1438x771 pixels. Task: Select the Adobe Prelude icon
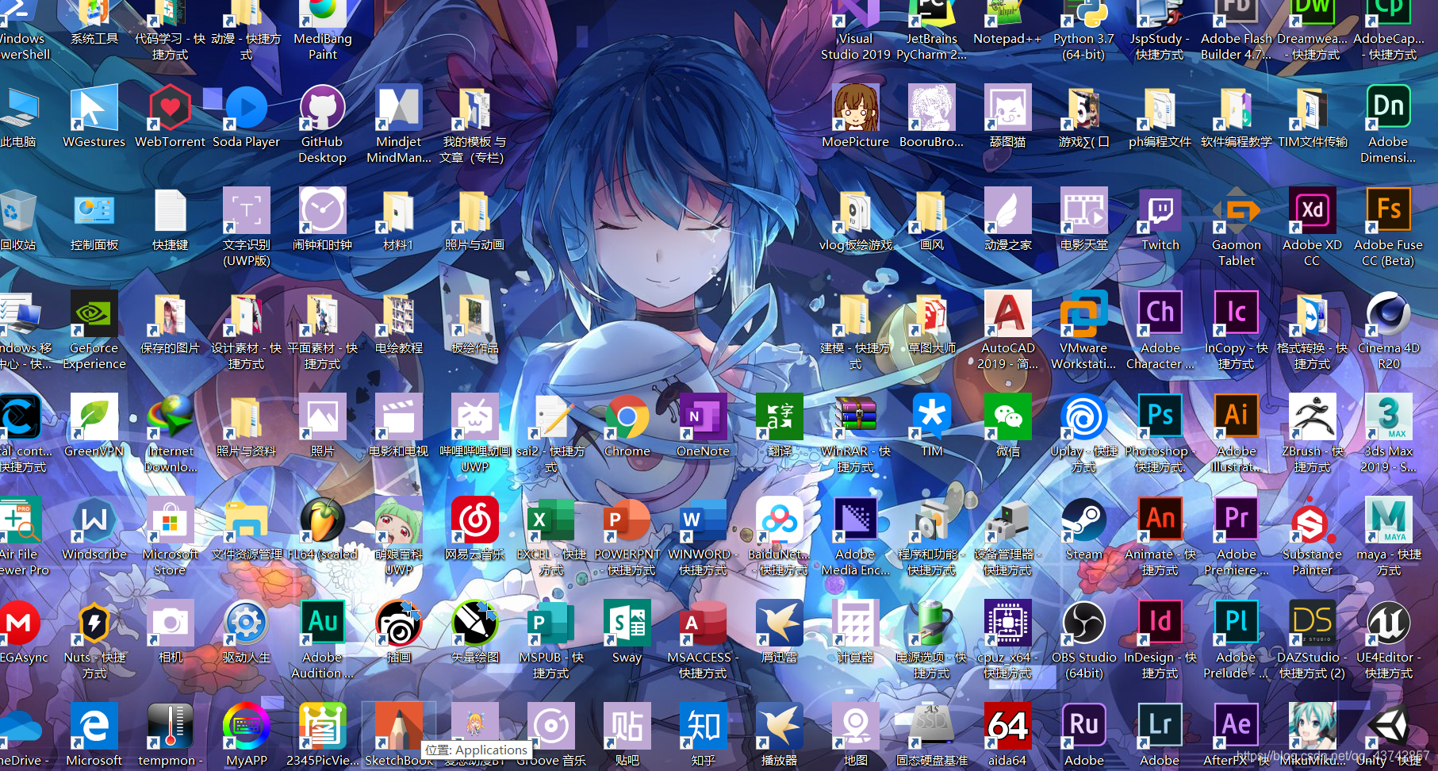click(1236, 623)
